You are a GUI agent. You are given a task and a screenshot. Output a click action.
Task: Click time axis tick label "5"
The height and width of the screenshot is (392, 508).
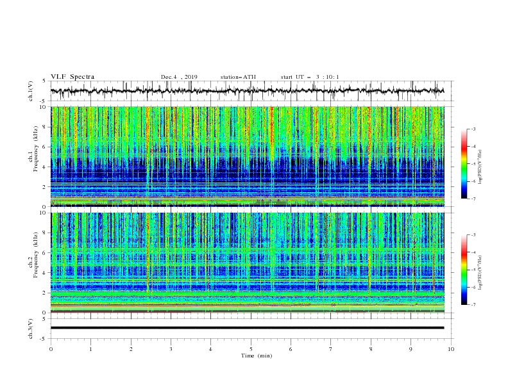click(x=251, y=349)
